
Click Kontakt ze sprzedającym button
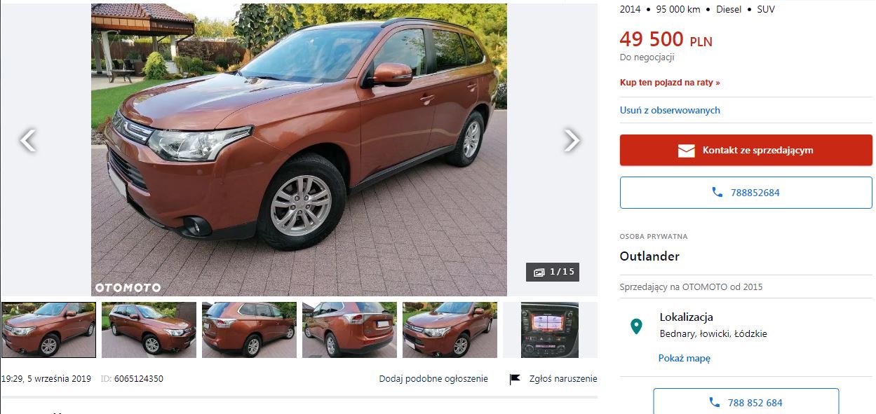point(746,151)
